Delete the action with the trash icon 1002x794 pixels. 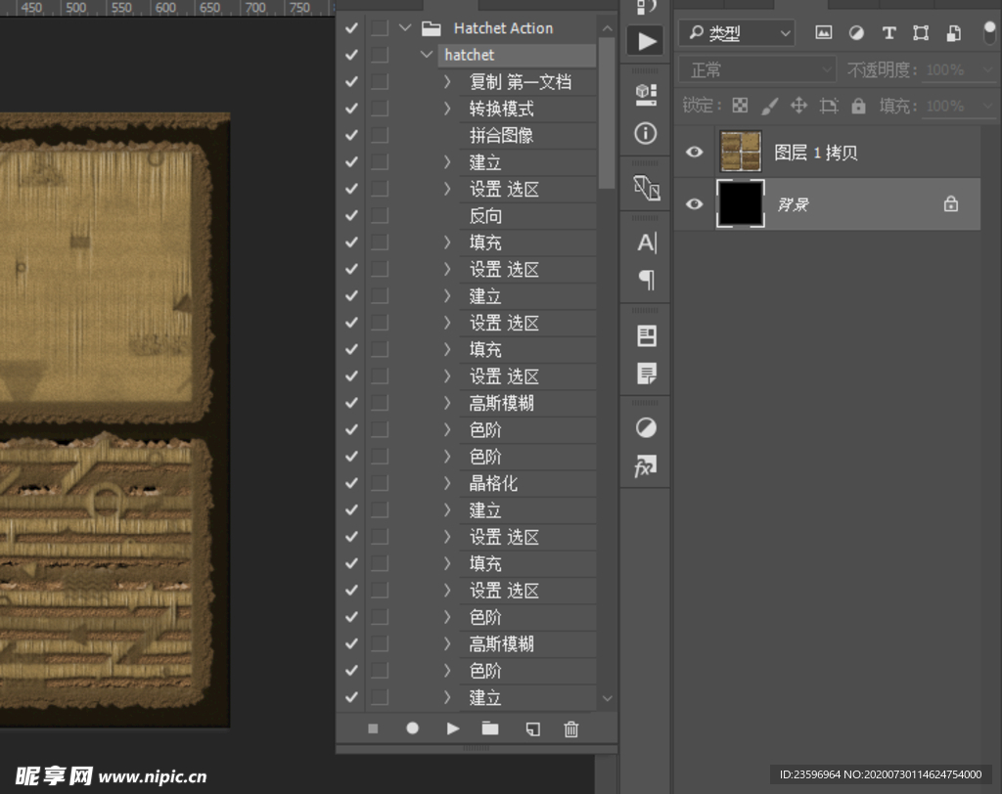571,728
